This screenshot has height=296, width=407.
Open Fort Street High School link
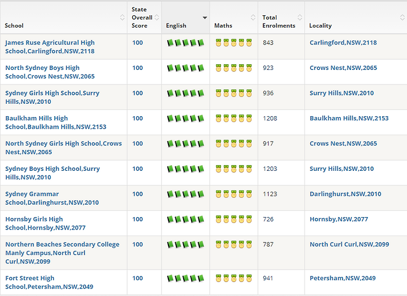pyautogui.click(x=49, y=282)
